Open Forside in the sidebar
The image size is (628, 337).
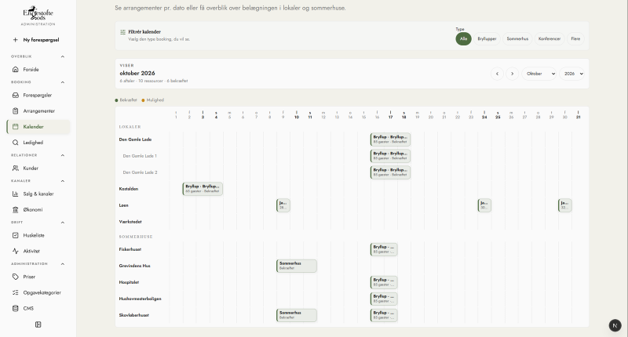coord(38,70)
